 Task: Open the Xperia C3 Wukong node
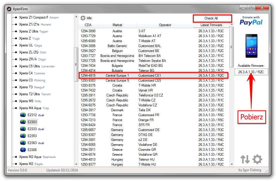click(32, 80)
